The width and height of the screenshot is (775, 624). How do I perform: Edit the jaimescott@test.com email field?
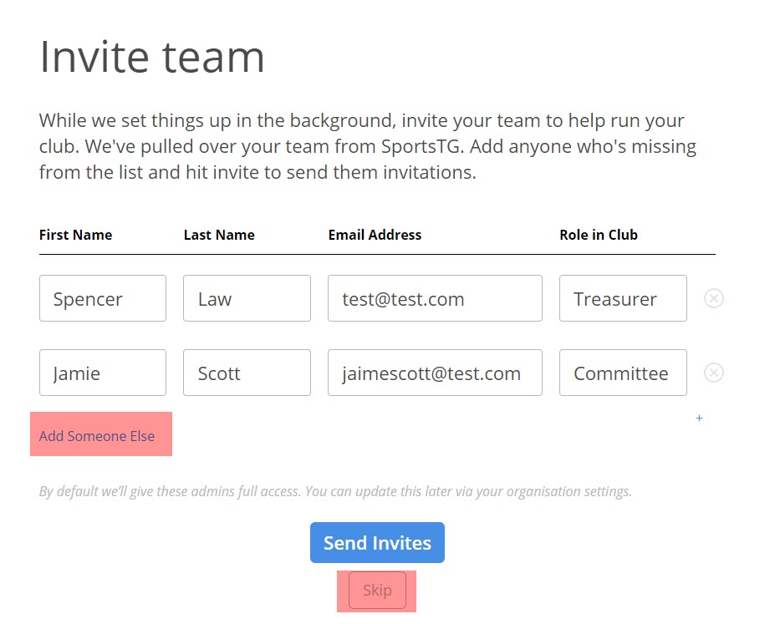435,373
